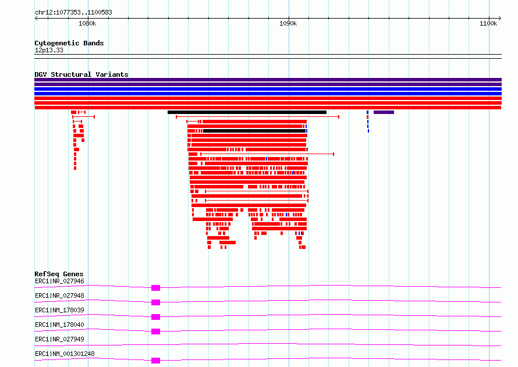Click the chr12:1077353..1100583 coordinate label
Viewport: 518px width, 367px height.
(73, 12)
